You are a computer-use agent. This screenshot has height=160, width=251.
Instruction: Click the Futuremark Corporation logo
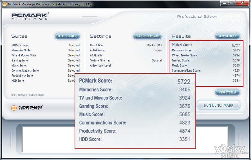(27, 108)
